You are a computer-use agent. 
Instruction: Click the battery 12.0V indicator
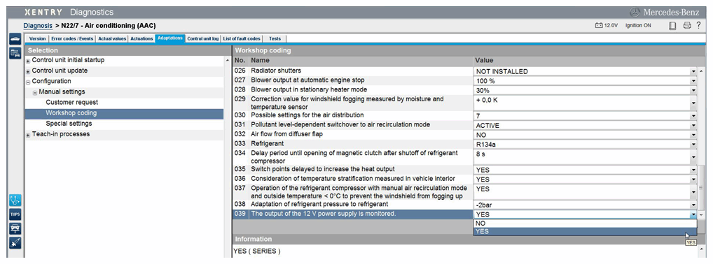tap(606, 26)
